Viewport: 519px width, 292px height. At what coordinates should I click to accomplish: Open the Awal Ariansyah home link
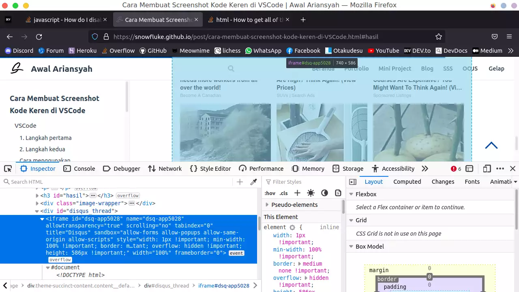point(51,69)
